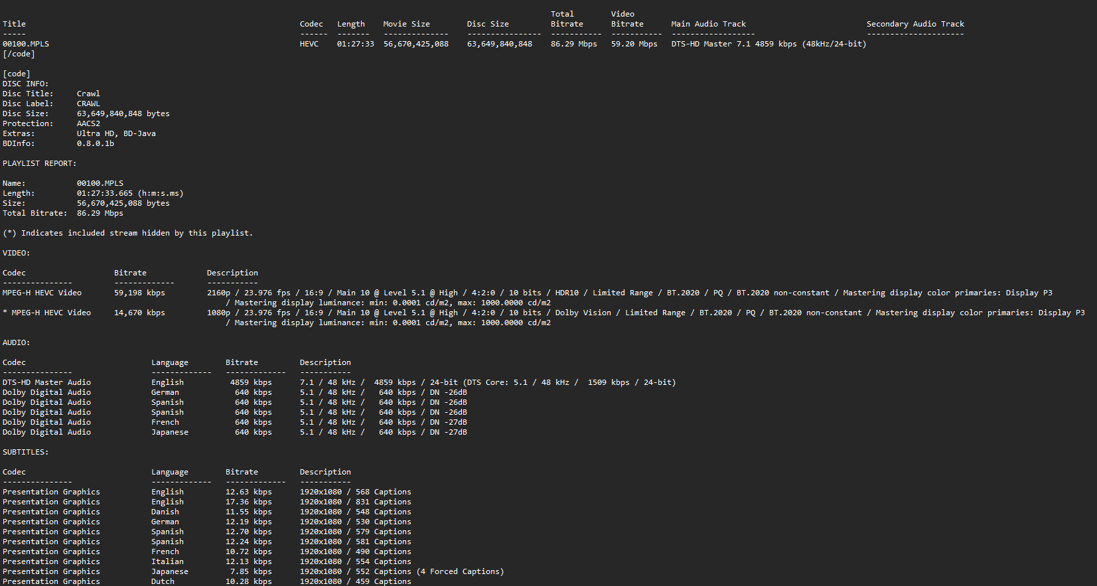Click the 'Secondary Audio Track' column header
The height and width of the screenshot is (586, 1097).
click(x=915, y=24)
